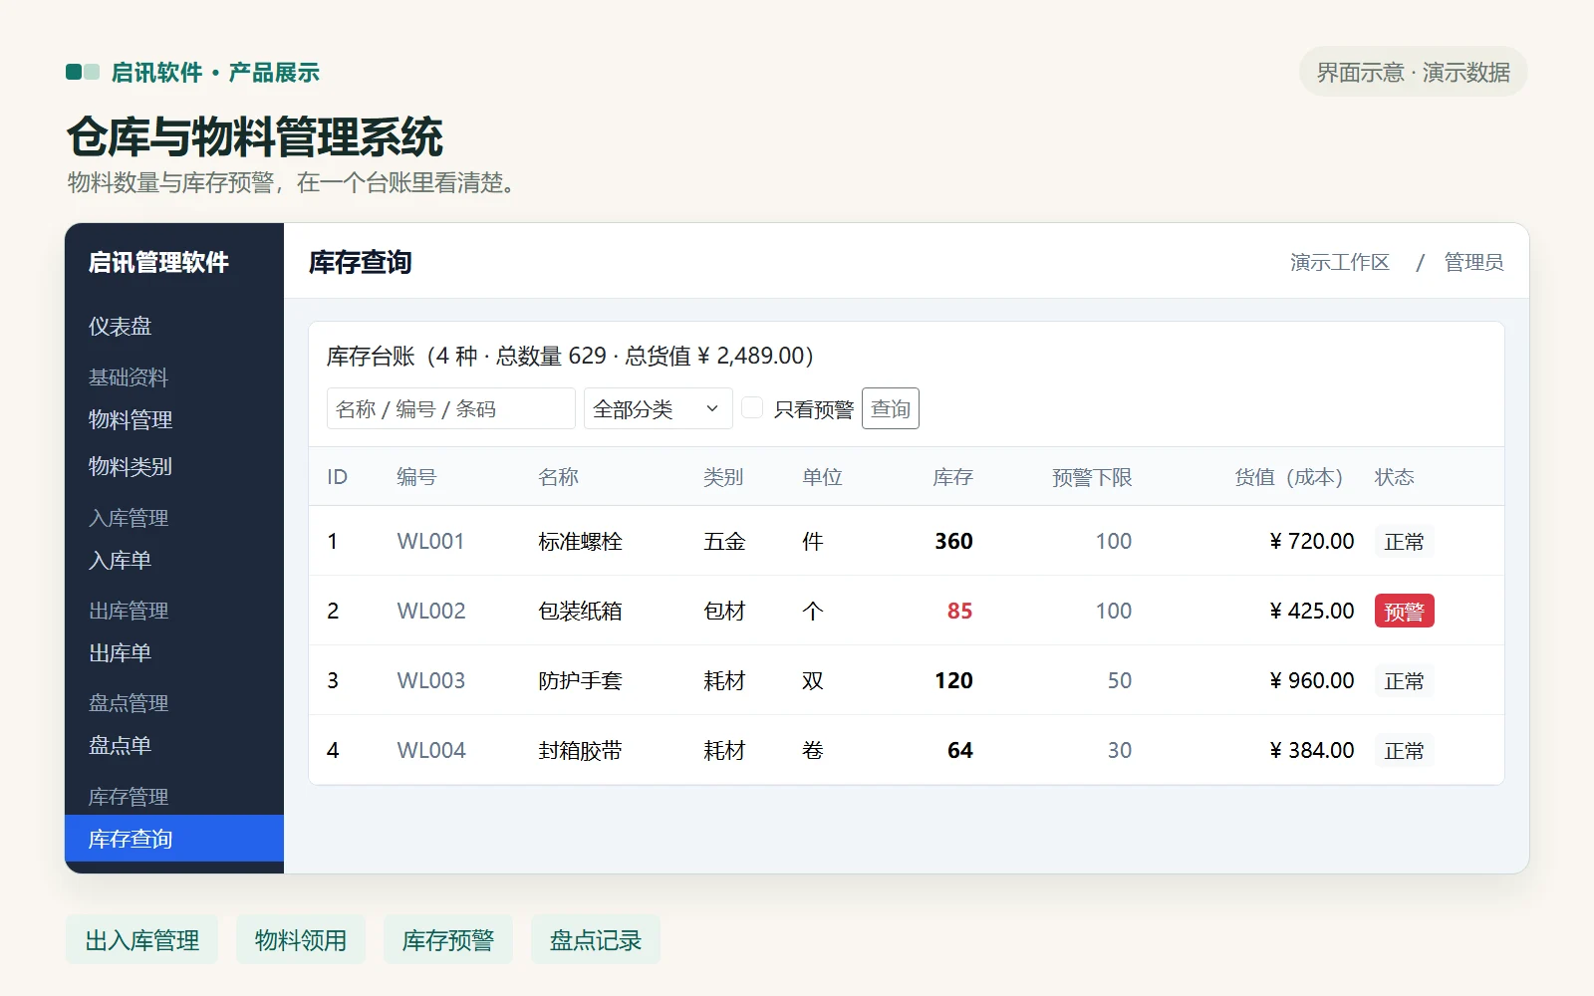Focus the 名称 / 编号 / 条码 search field

pyautogui.click(x=451, y=408)
